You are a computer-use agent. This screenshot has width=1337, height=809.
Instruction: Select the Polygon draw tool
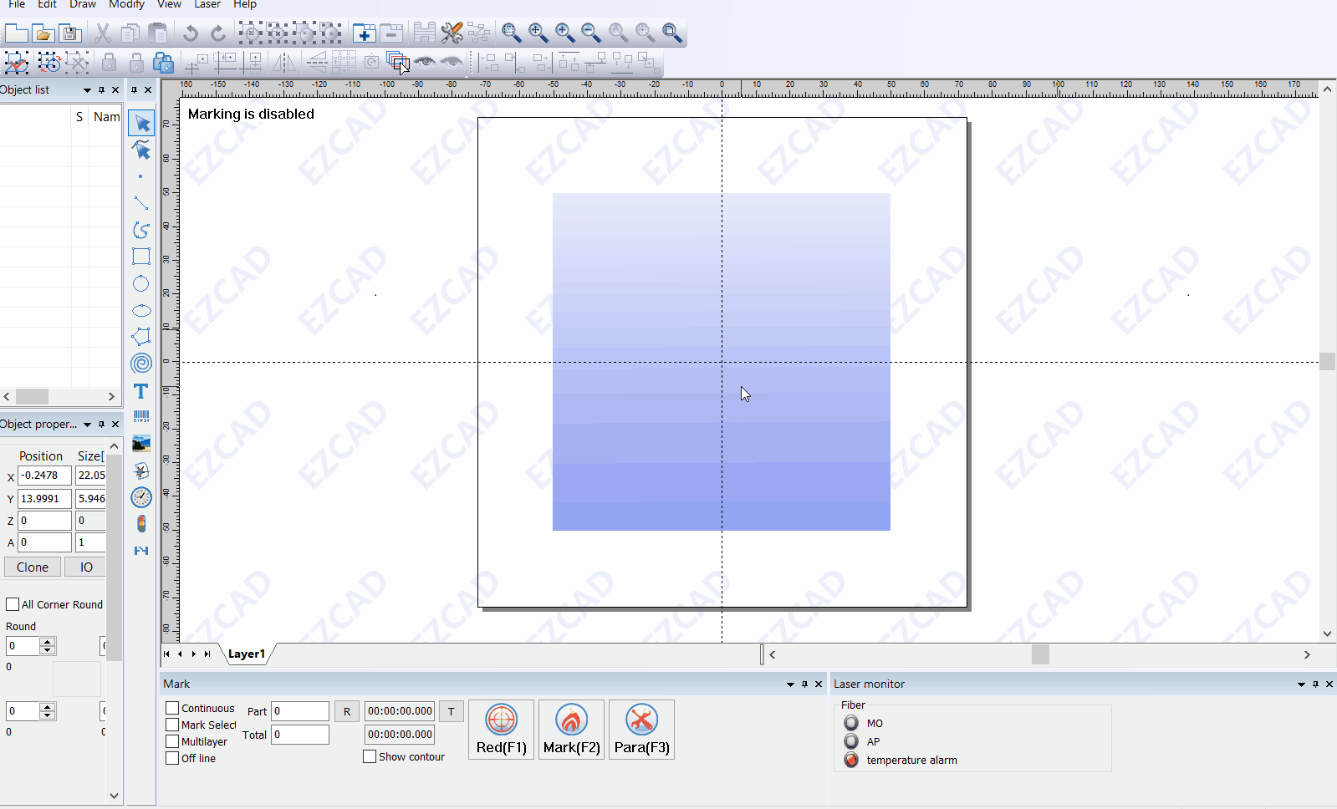click(141, 337)
